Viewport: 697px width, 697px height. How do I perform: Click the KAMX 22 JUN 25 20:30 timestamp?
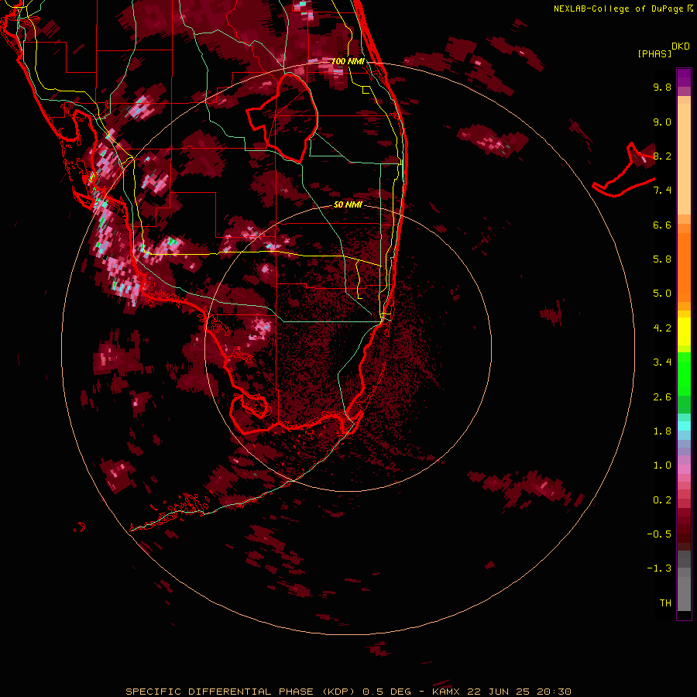pos(501,692)
